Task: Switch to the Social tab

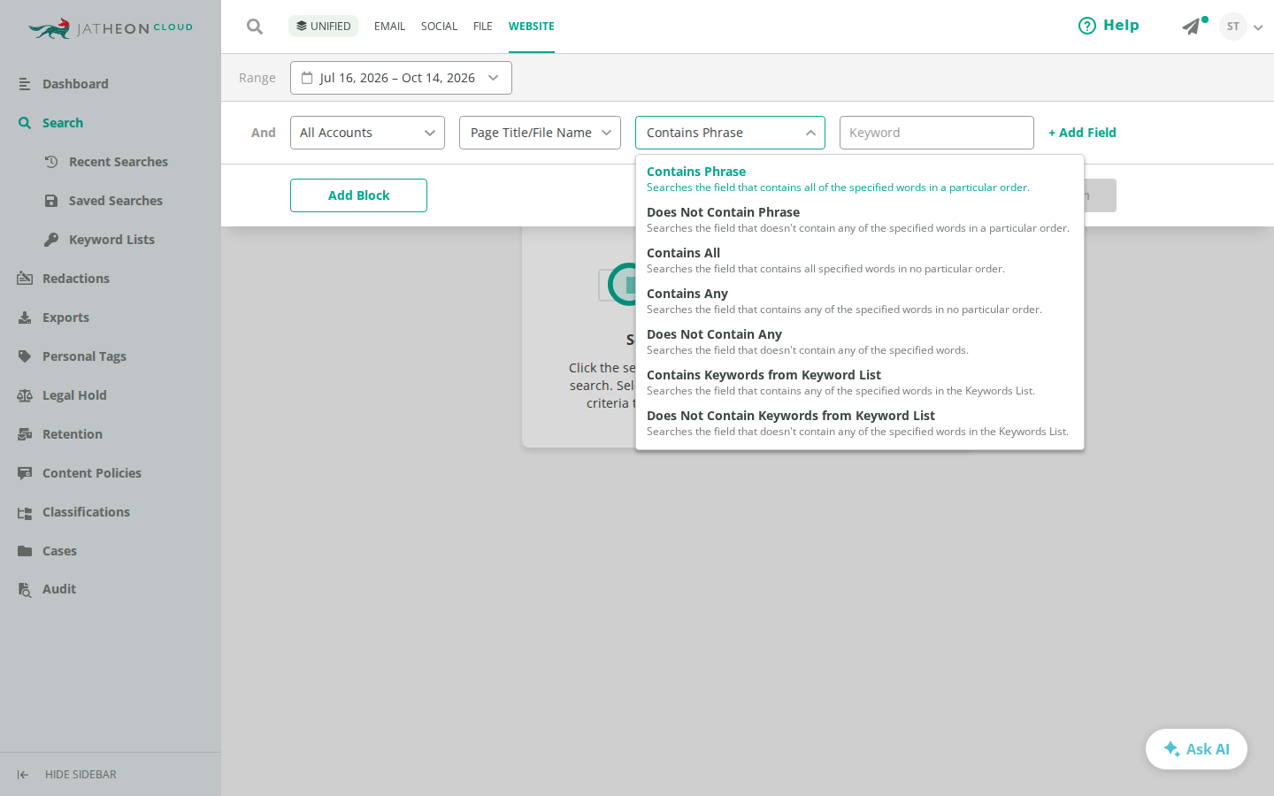Action: click(439, 27)
